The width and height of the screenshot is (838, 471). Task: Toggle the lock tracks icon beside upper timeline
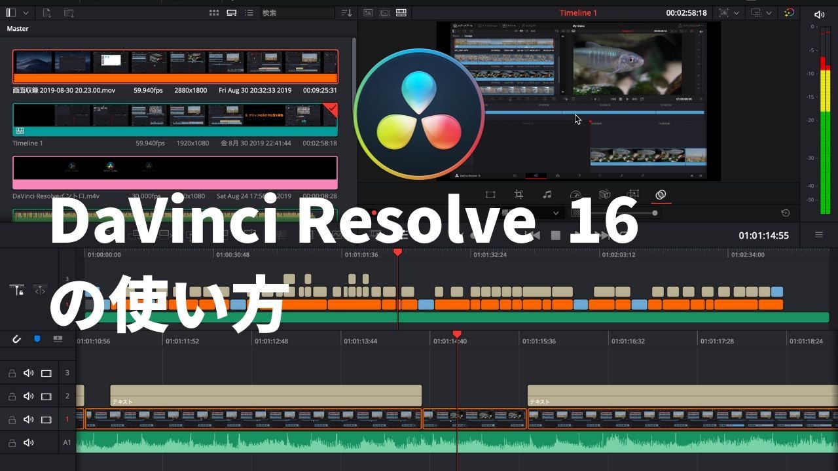[x=17, y=290]
